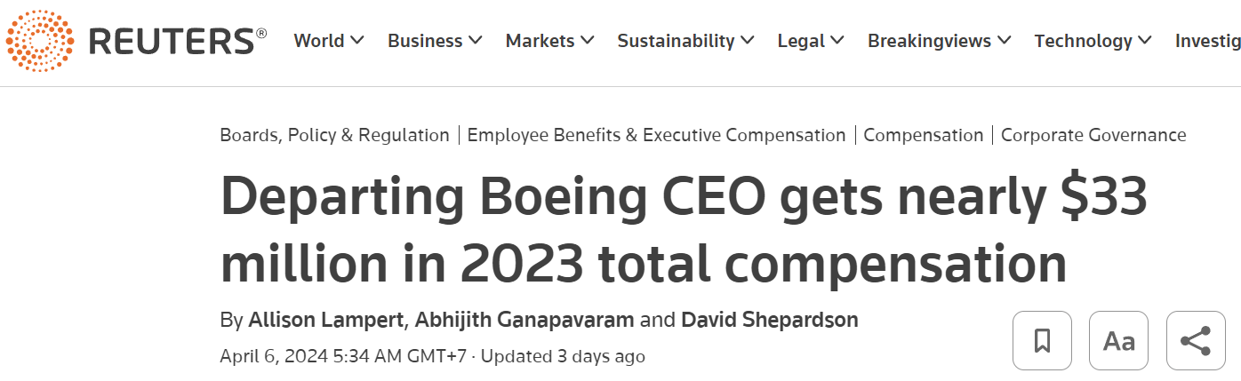Share this article

coord(1195,340)
